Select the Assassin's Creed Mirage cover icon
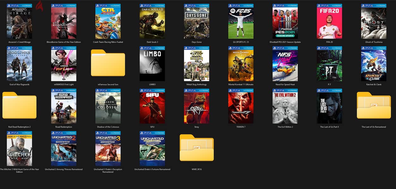The height and width of the screenshot is (189, 396). [19, 21]
